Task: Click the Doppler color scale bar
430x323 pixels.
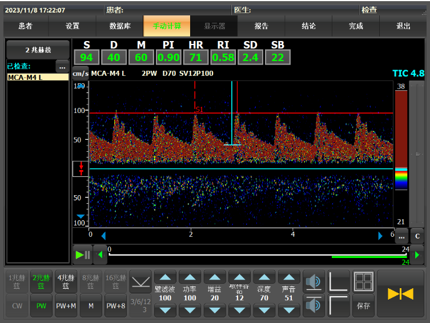Action: (x=401, y=140)
